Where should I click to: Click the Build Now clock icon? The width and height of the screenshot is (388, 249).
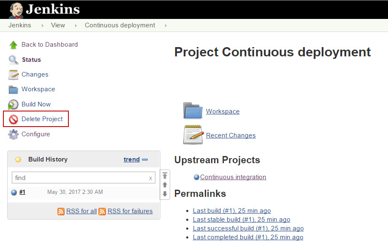(x=14, y=104)
